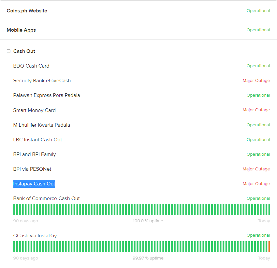Click Operational status for Palawan Express

pos(258,95)
